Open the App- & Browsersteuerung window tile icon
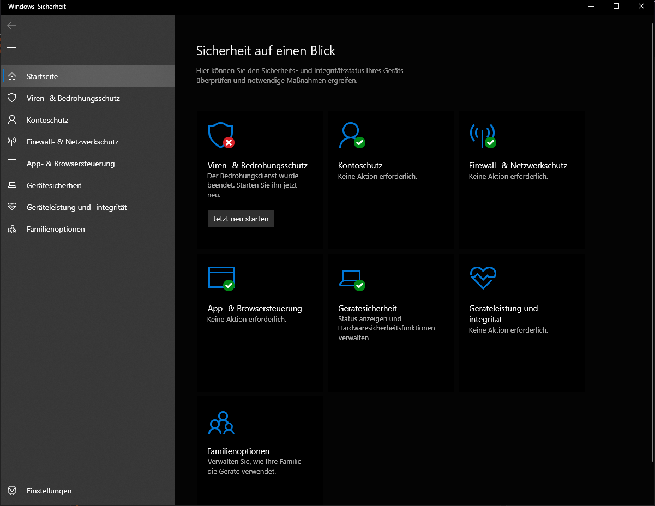This screenshot has width=655, height=506. coord(221,278)
